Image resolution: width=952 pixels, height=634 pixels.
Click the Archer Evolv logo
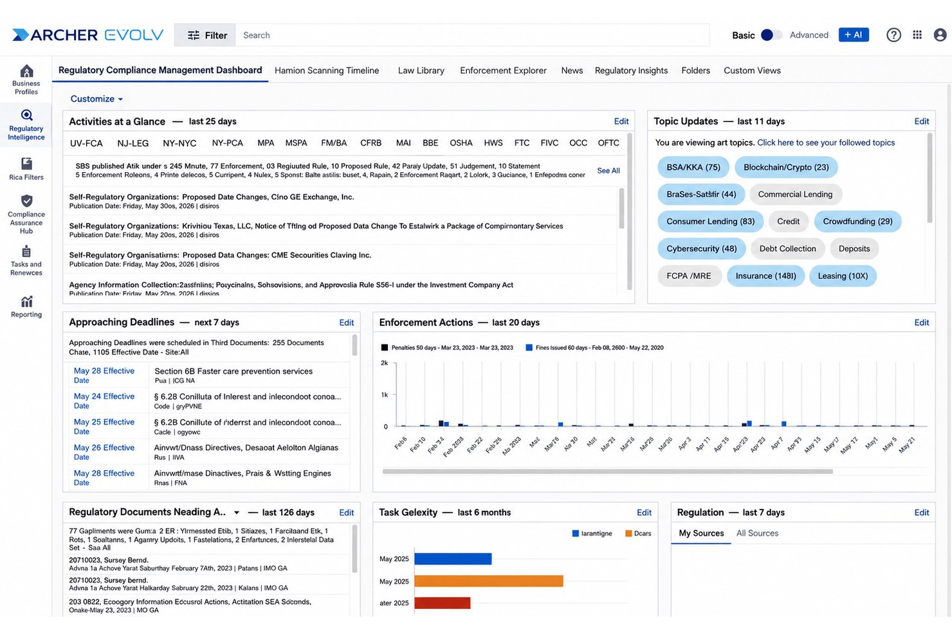click(x=88, y=35)
